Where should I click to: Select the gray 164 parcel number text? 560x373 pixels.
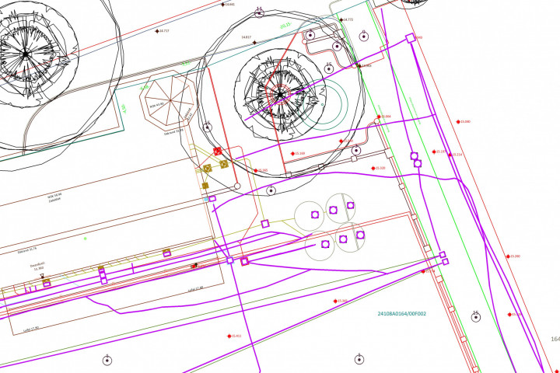point(555,339)
